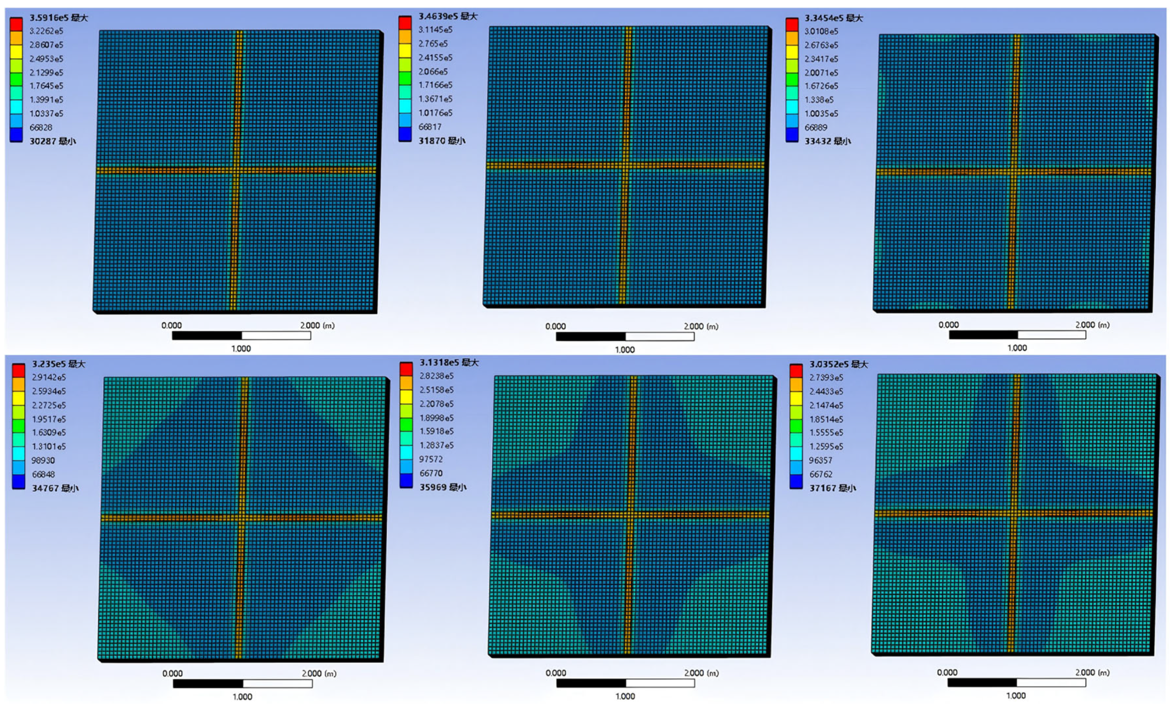The height and width of the screenshot is (721, 1173).
Task: Click center cross of top-right mesh
Action: coord(1013,171)
